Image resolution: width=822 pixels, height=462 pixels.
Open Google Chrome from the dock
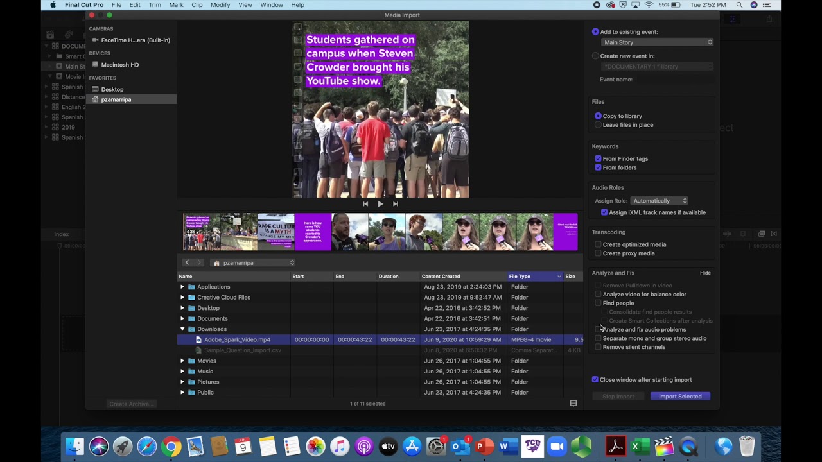click(171, 447)
